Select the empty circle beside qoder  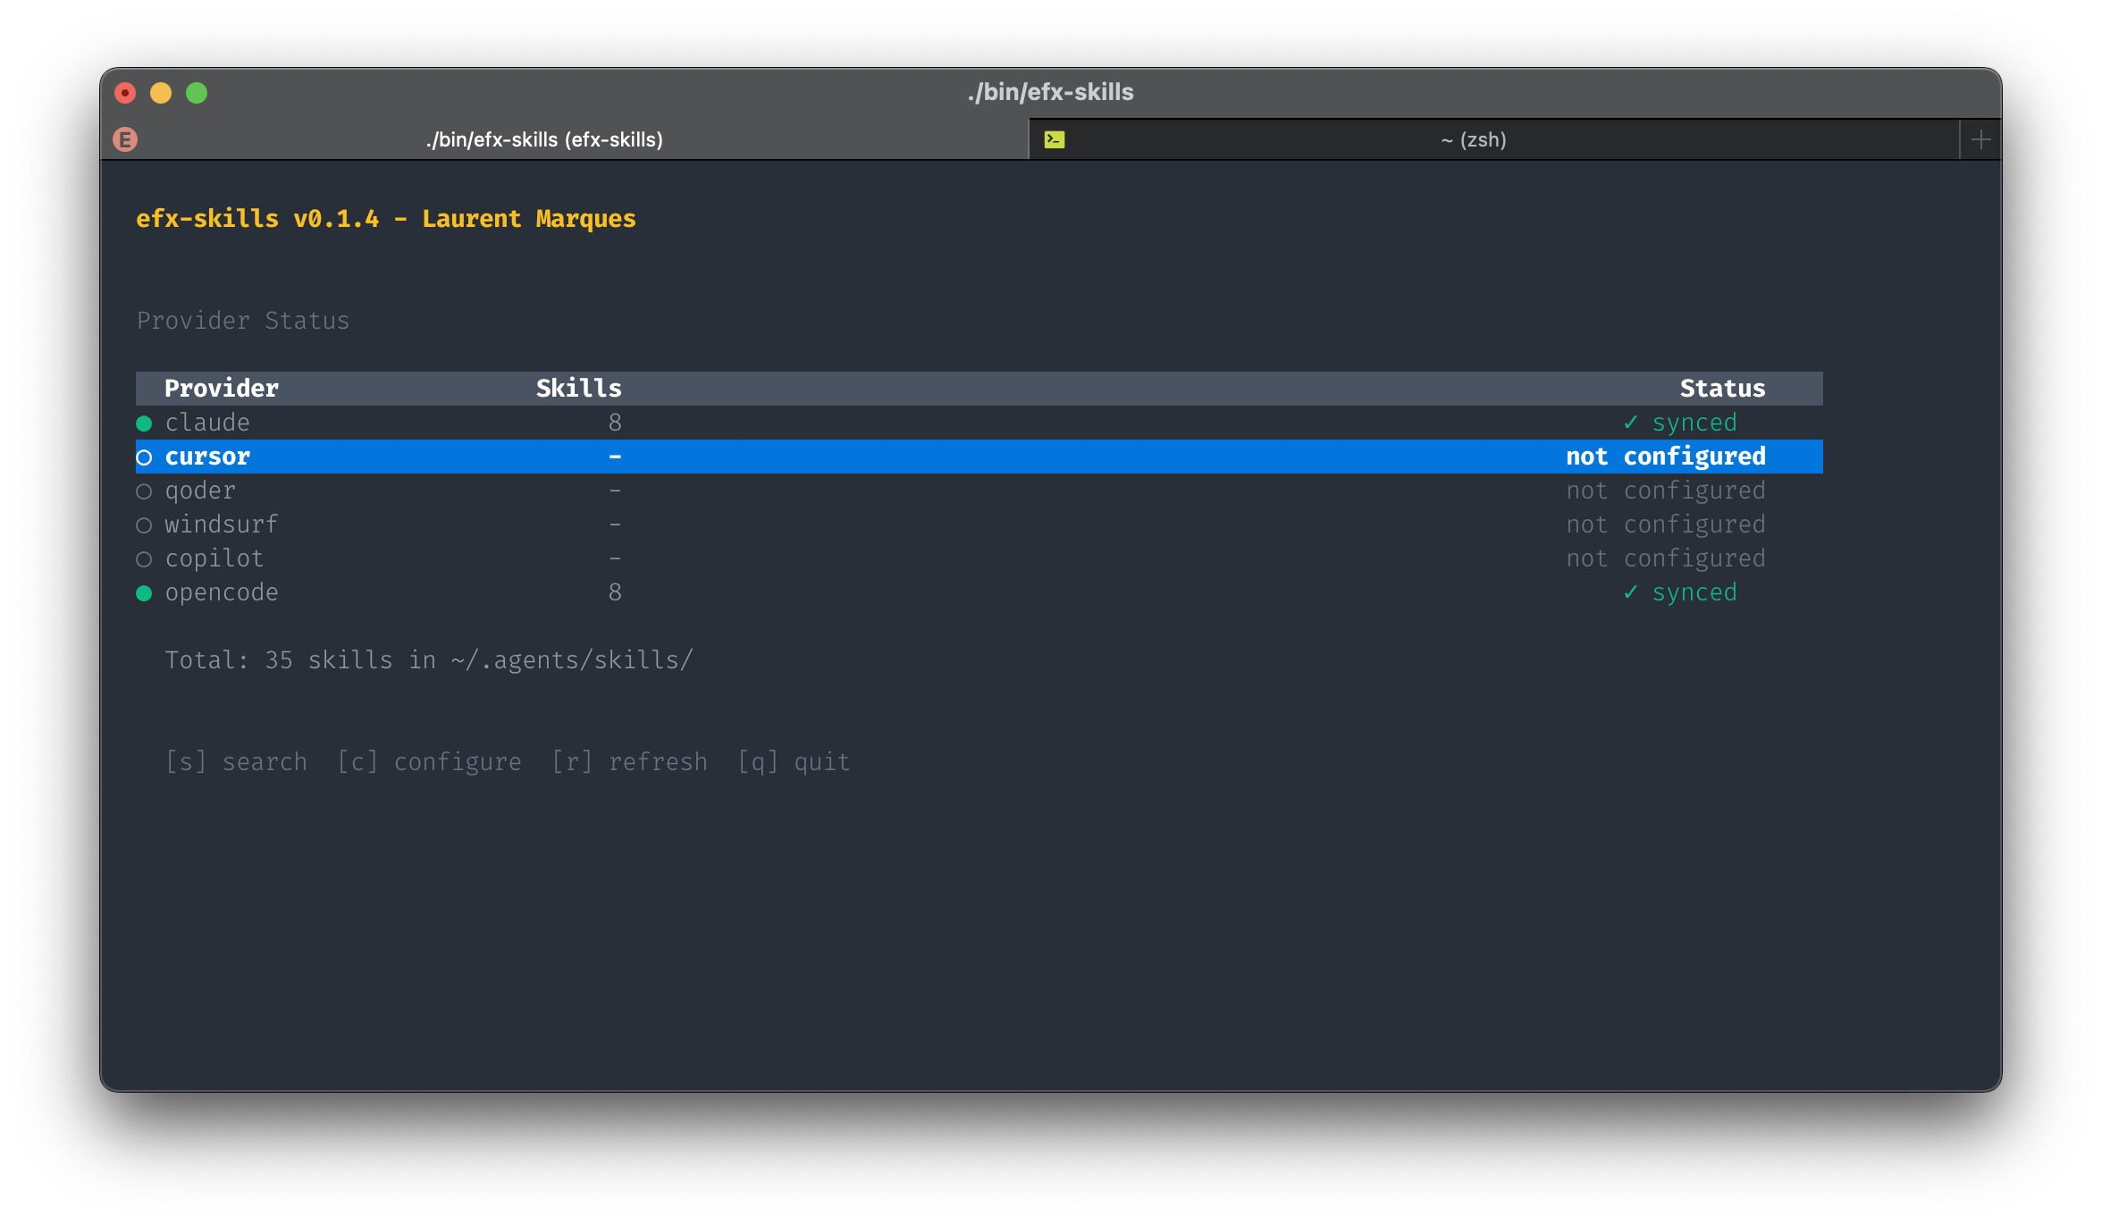tap(144, 491)
